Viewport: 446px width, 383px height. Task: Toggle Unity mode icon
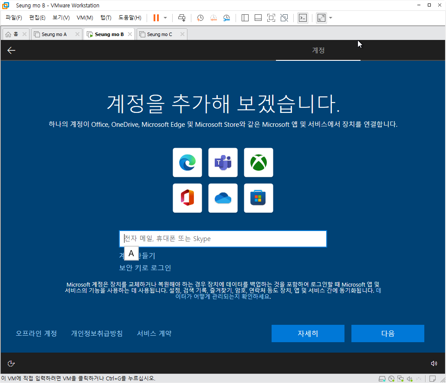pyautogui.click(x=284, y=18)
